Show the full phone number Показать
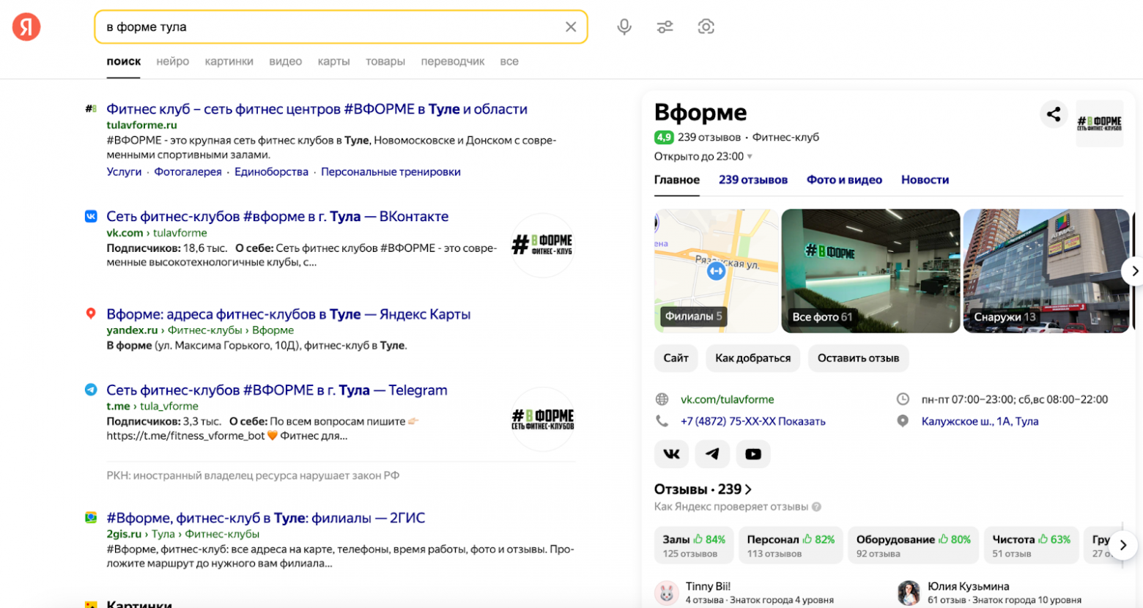 click(x=802, y=421)
